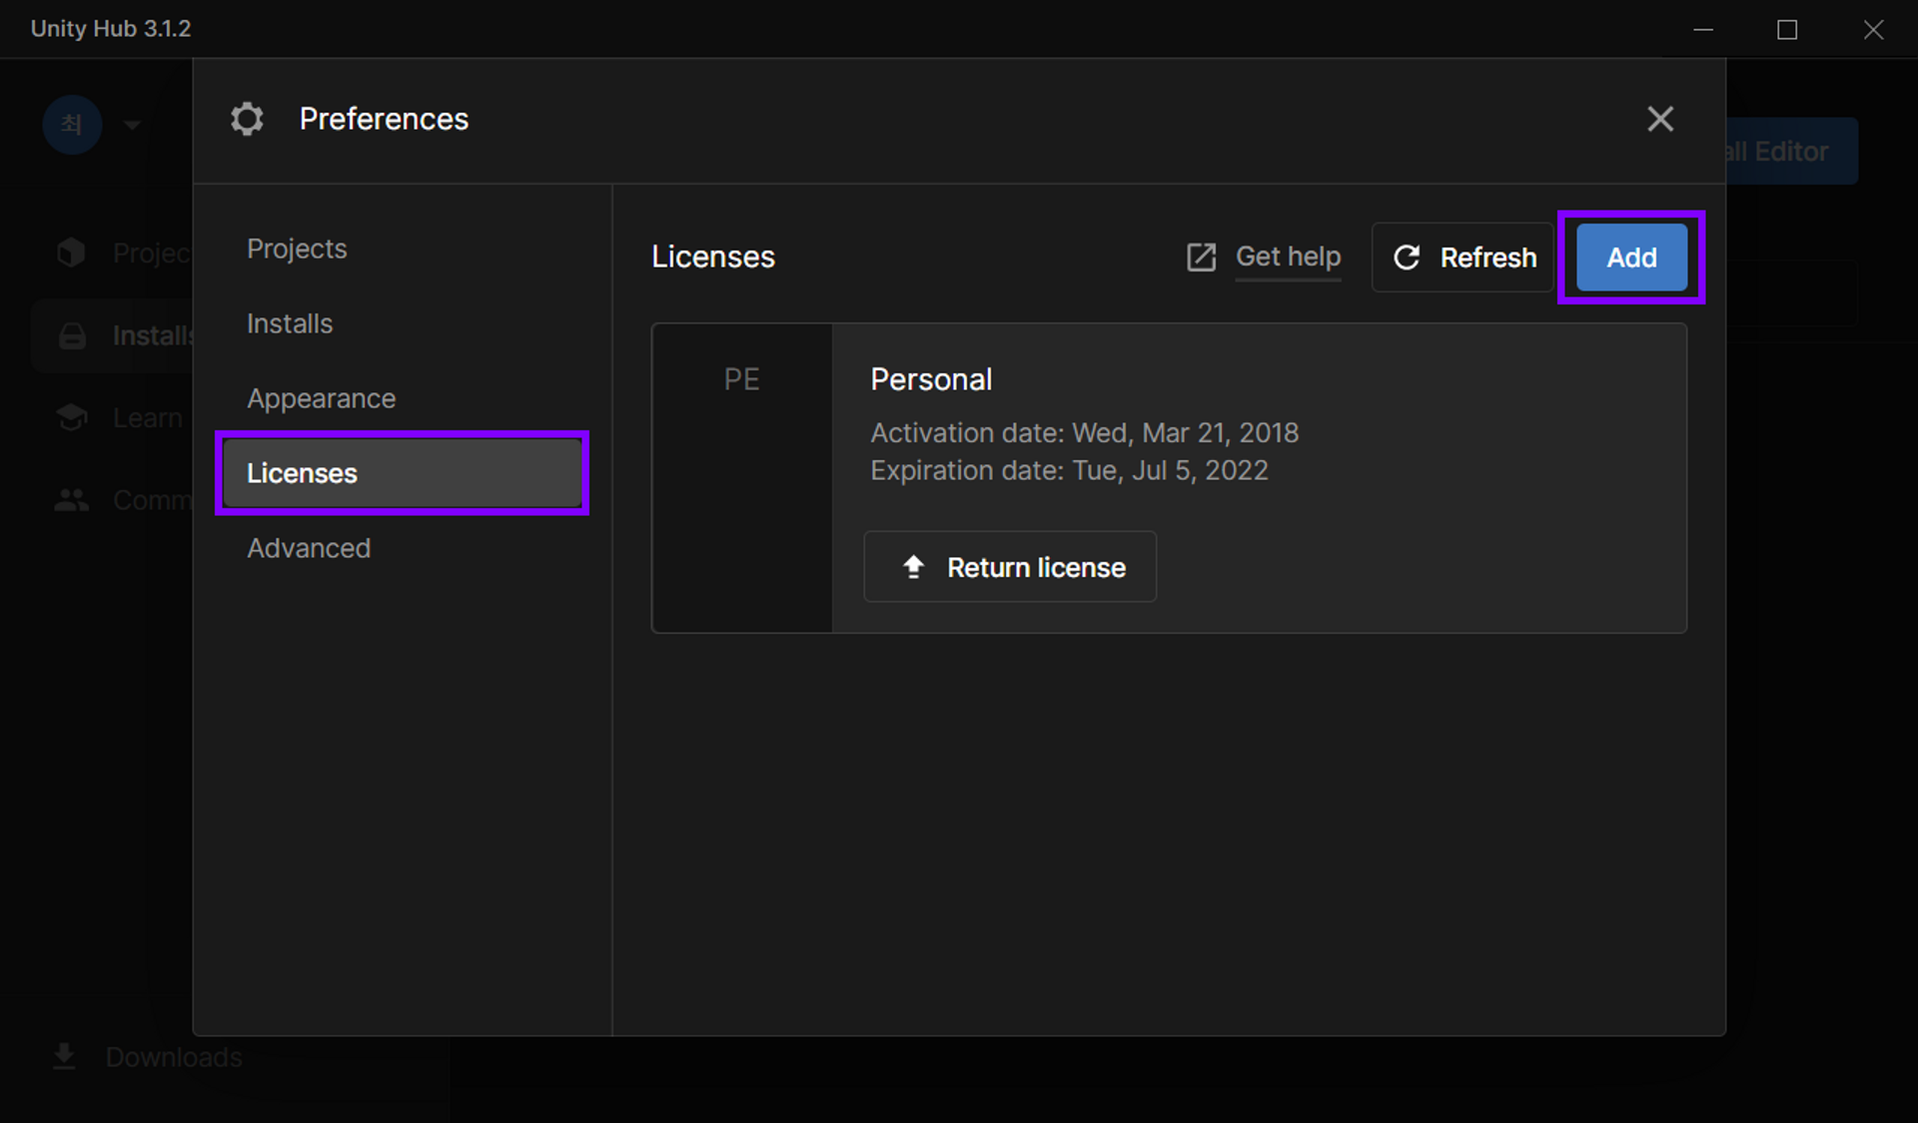This screenshot has width=1918, height=1123.
Task: Click the Get help external link icon
Action: coord(1201,258)
